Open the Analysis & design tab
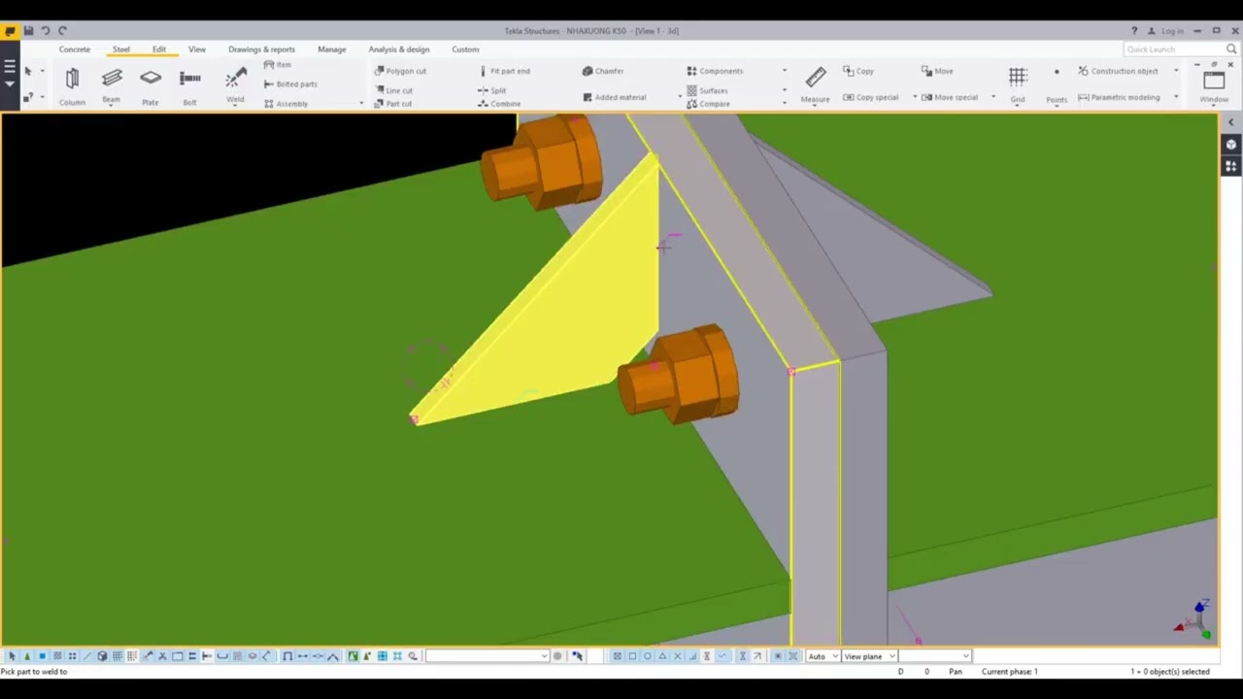1243x699 pixels. tap(398, 50)
